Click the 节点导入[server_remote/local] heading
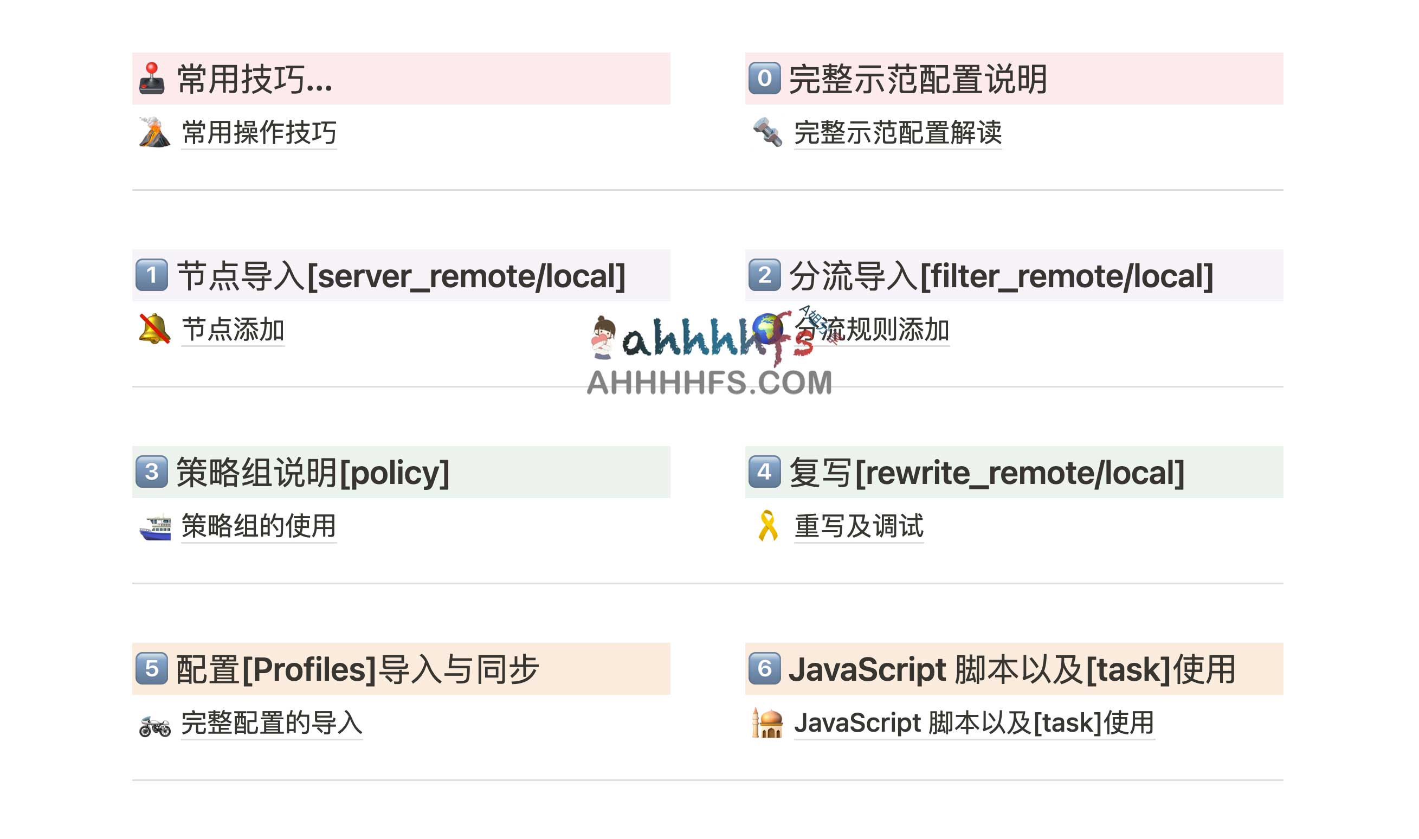1419x839 pixels. [401, 276]
